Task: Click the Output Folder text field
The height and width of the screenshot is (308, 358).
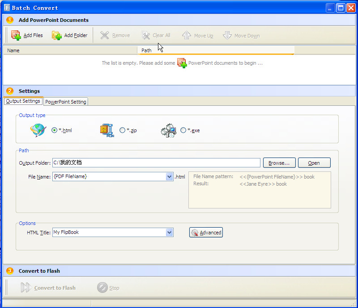Action: [x=156, y=162]
